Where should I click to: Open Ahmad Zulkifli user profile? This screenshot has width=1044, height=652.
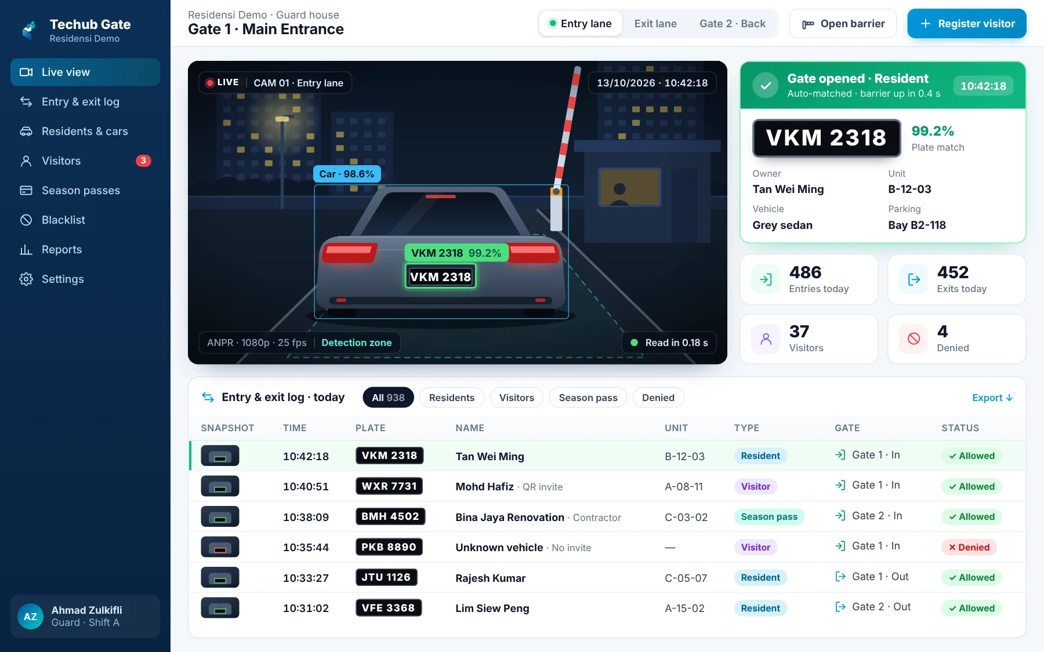click(85, 616)
